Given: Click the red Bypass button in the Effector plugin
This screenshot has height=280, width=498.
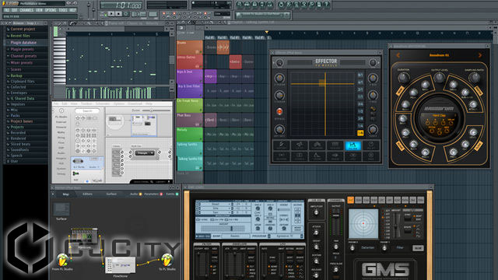Looking at the screenshot, I should [x=279, y=111].
